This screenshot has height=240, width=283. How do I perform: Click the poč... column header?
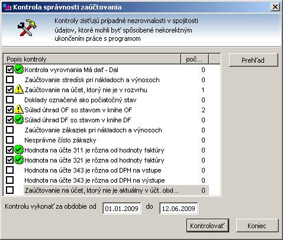coord(195,59)
